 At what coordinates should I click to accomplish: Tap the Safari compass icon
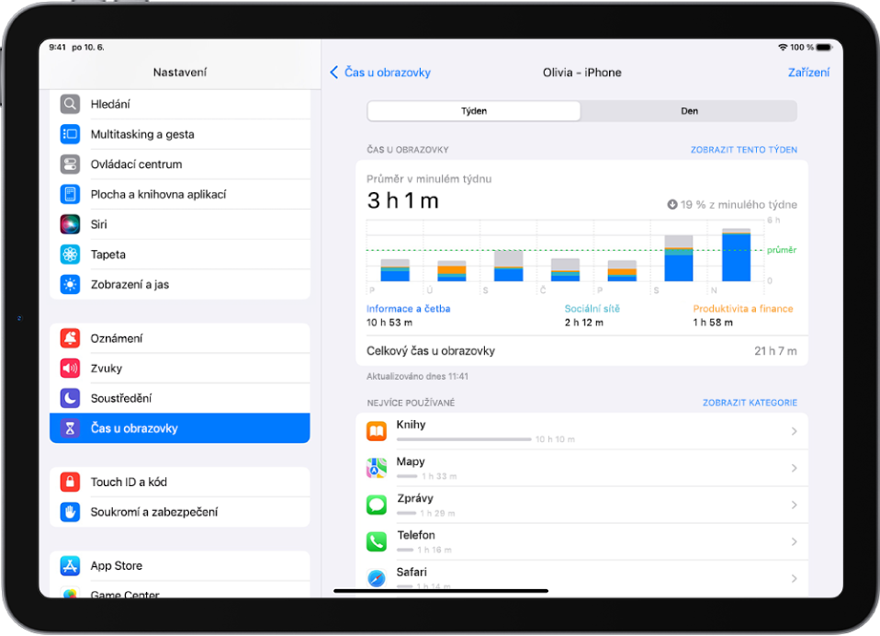[x=377, y=578]
